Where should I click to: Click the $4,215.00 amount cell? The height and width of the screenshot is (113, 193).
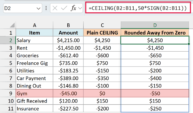68,40
